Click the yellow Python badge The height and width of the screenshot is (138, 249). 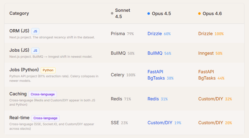tap(48, 70)
